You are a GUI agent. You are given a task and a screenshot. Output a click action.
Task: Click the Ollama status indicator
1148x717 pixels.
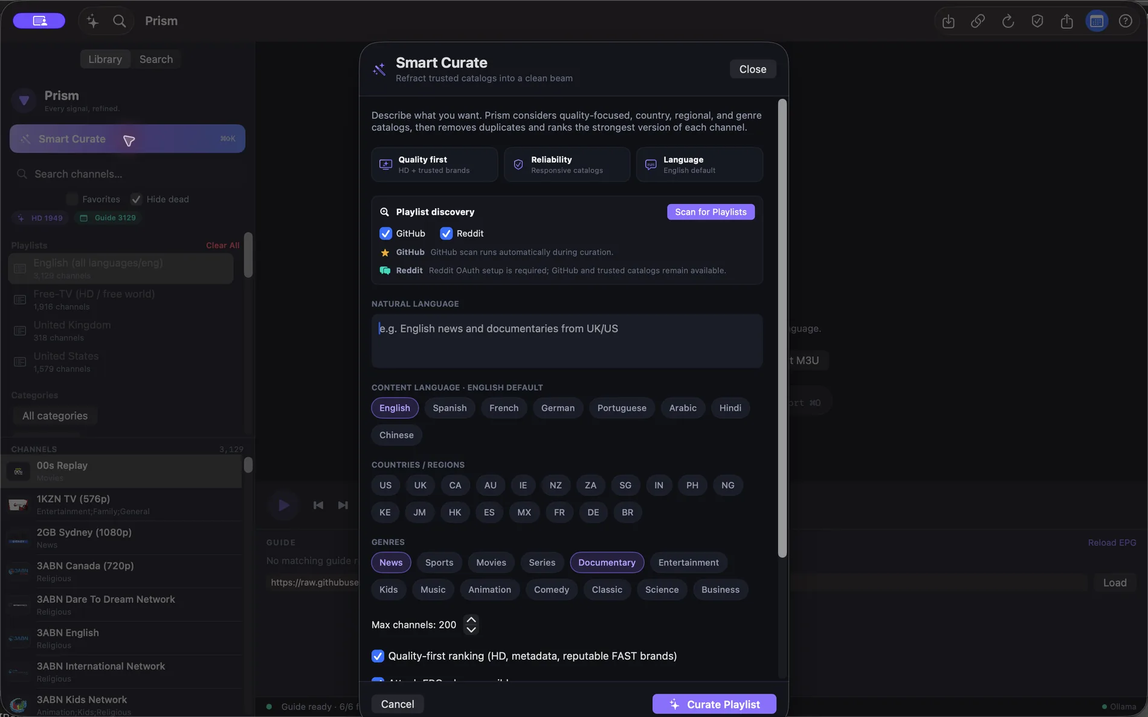[x=1118, y=707]
